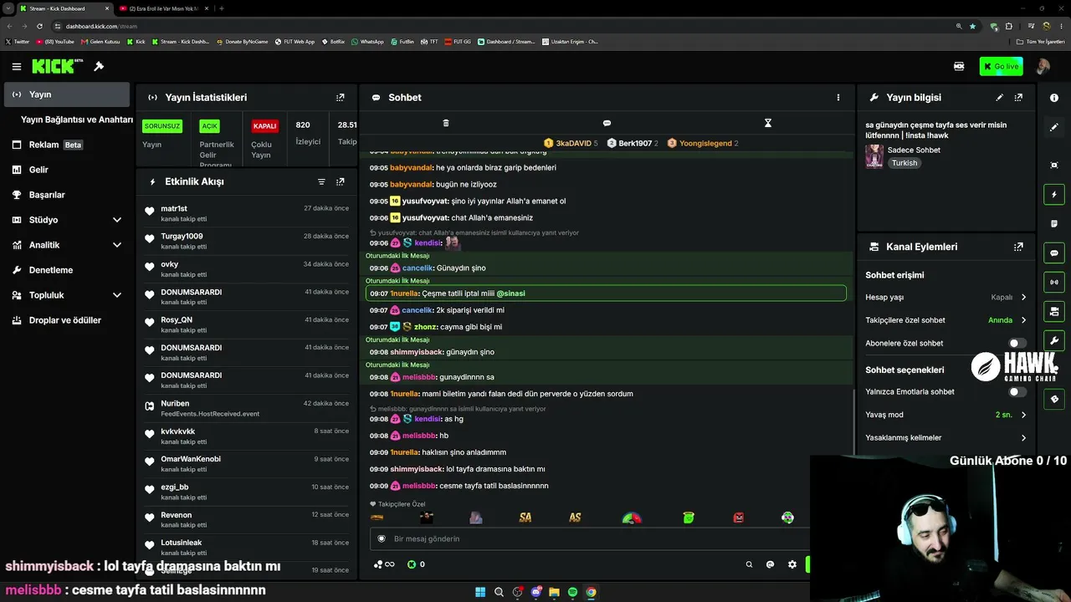Image resolution: width=1071 pixels, height=602 pixels.
Task: Open Droplar ve ödüller page
Action: pyautogui.click(x=68, y=320)
